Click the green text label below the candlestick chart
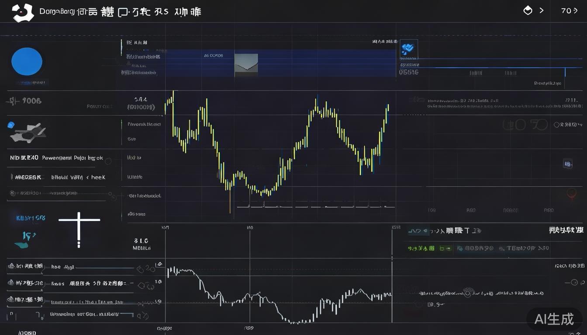Screen dimensions: 587x335 pos(421,248)
